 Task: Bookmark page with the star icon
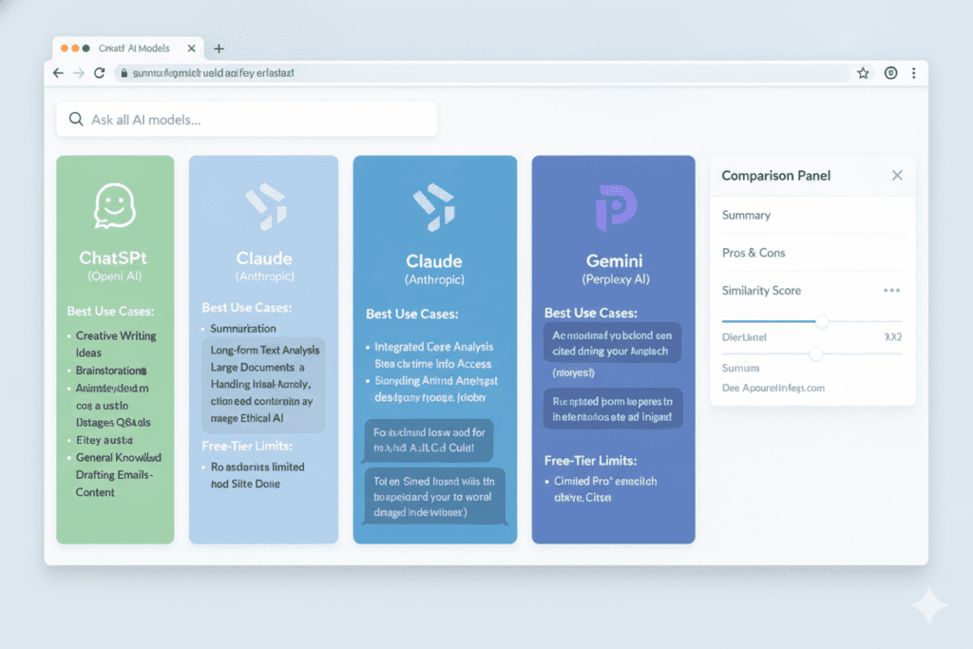pos(863,73)
